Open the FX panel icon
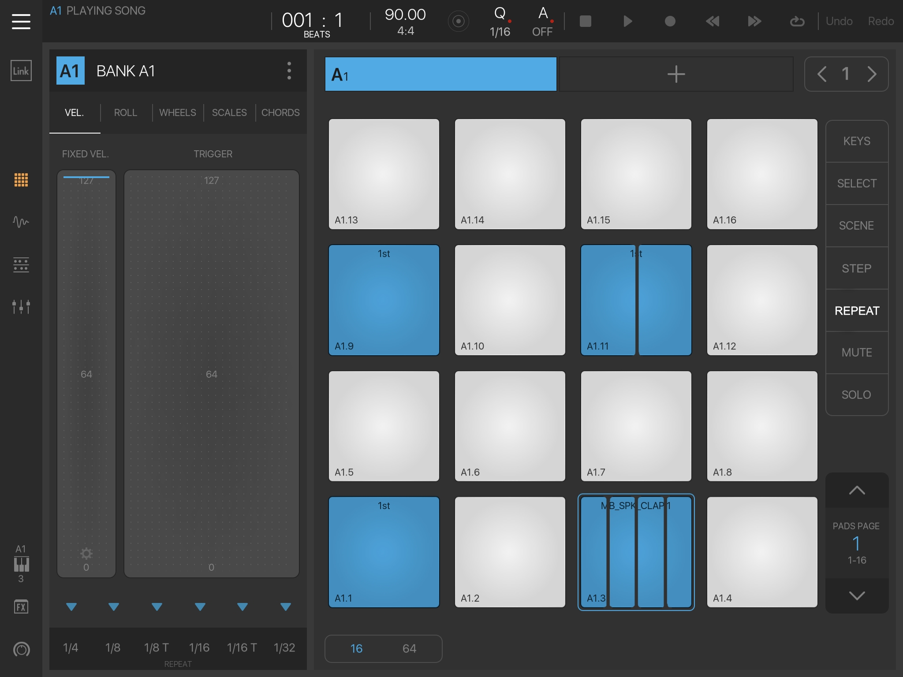The width and height of the screenshot is (903, 677). (21, 607)
